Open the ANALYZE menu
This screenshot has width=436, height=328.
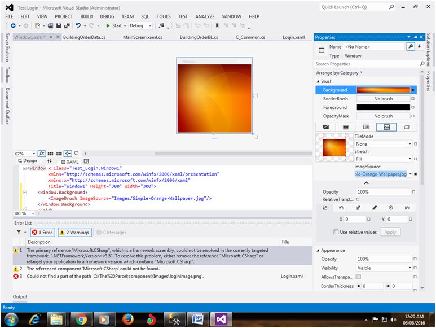tap(205, 16)
